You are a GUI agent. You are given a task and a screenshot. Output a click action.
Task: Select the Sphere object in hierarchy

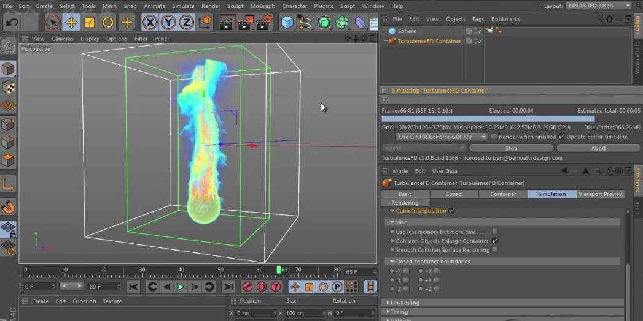407,31
